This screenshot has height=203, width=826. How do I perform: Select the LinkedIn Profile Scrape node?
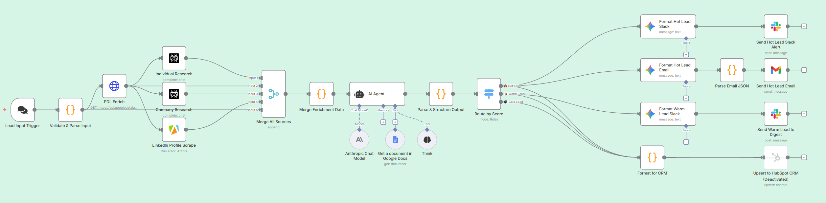[x=174, y=130]
